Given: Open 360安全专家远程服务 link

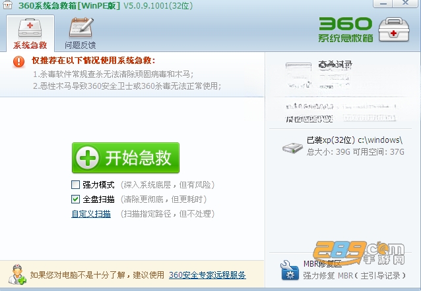Looking at the screenshot, I should click(207, 275).
